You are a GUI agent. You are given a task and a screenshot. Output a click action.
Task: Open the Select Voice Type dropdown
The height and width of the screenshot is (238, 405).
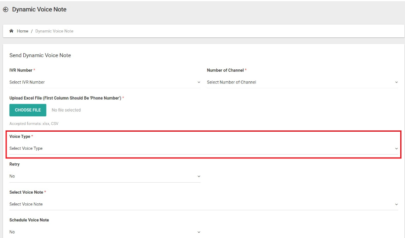pos(204,148)
